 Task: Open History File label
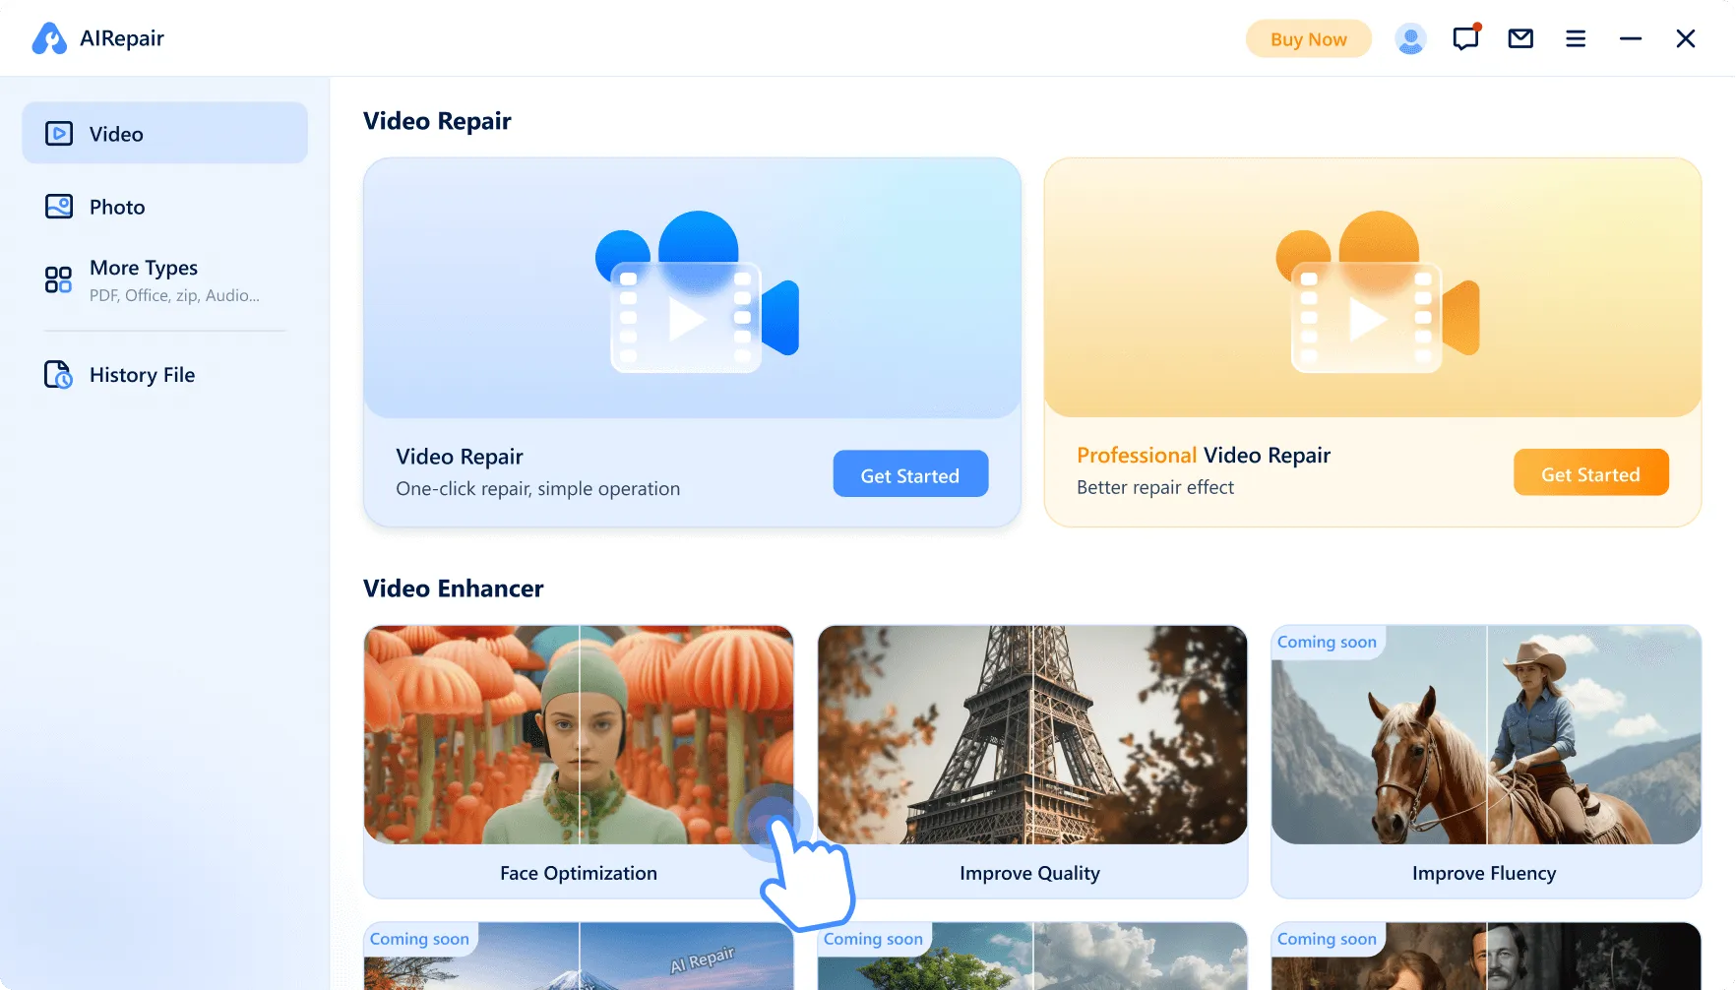(x=142, y=375)
